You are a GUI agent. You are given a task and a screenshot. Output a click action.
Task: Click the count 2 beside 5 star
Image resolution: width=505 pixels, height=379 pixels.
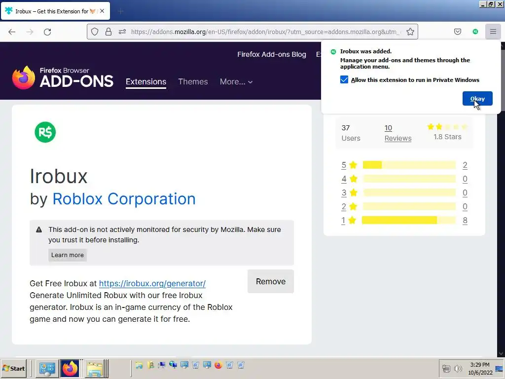tap(465, 165)
